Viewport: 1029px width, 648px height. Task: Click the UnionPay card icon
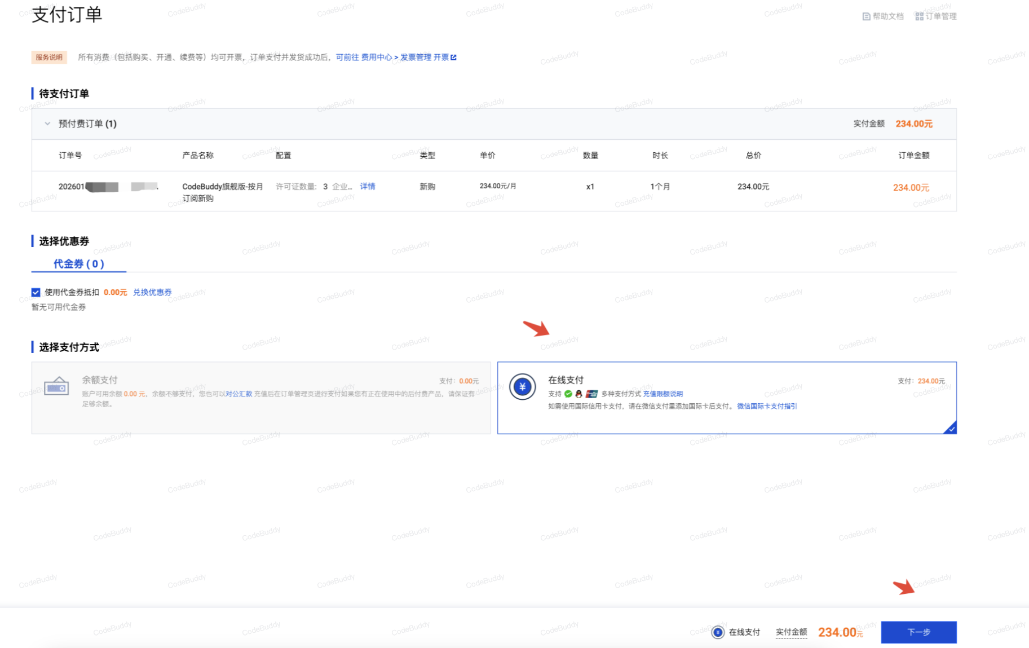point(591,394)
